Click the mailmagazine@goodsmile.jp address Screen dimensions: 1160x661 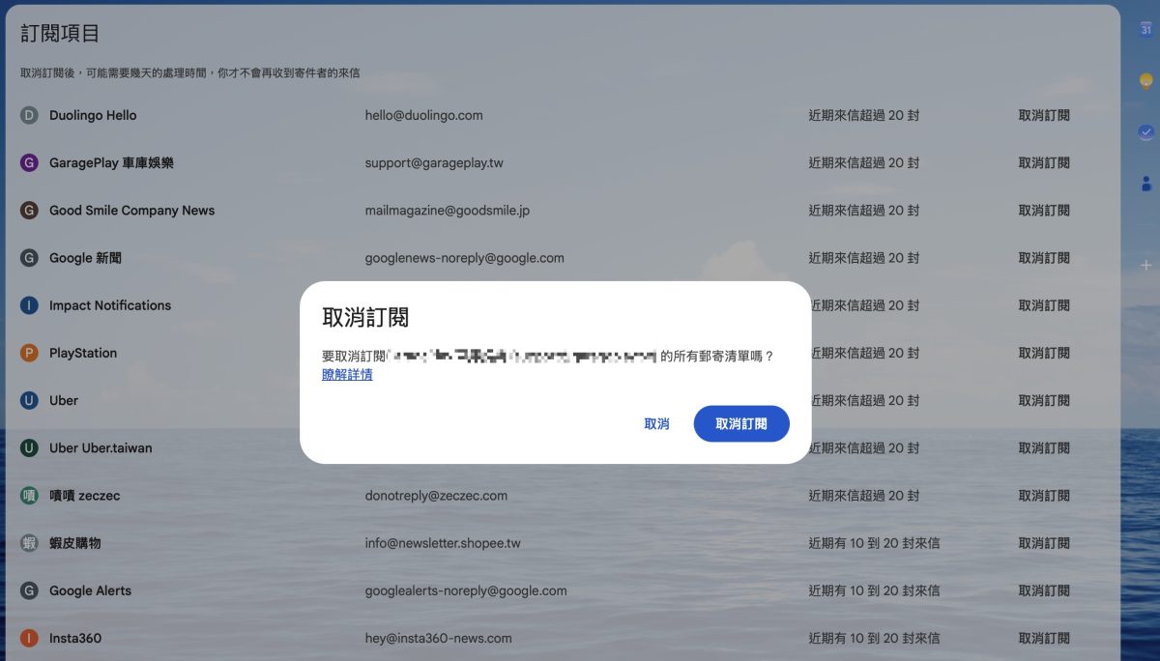447,210
